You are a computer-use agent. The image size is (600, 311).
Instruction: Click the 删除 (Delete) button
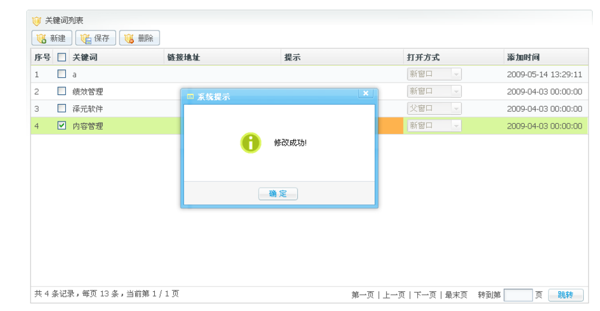[139, 38]
